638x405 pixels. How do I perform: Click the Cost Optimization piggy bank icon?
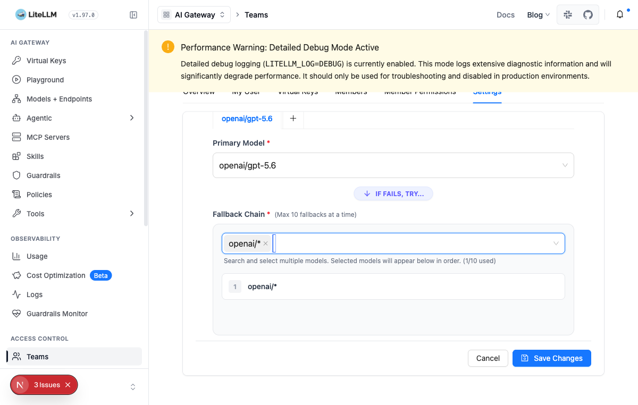16,275
